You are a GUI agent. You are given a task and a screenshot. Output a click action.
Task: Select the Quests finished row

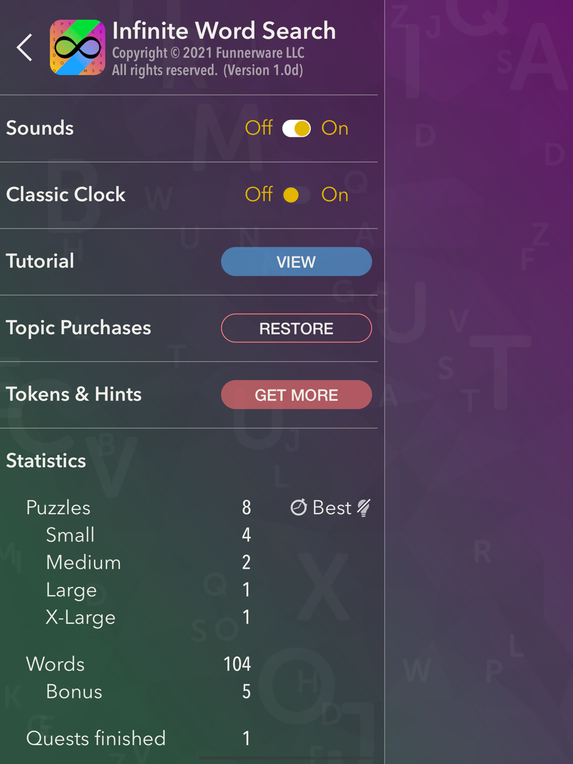[139, 738]
